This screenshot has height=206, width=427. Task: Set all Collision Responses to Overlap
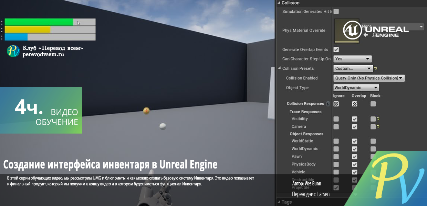(x=355, y=104)
